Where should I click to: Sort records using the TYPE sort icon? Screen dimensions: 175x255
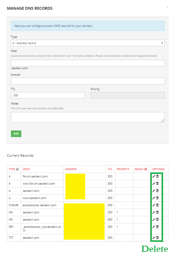click(18, 169)
